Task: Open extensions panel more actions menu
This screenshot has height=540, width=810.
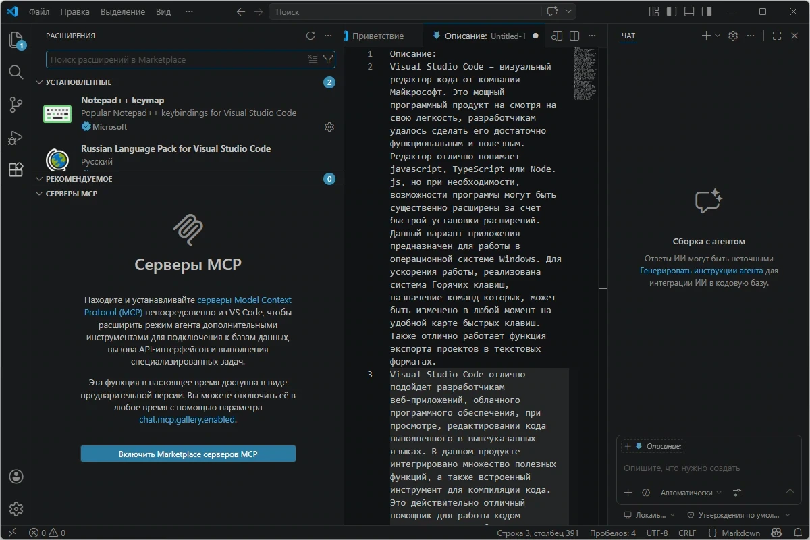Action: [x=328, y=36]
